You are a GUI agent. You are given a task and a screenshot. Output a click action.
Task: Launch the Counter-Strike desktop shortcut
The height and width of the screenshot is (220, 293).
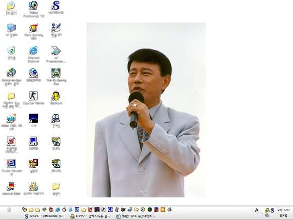pyautogui.click(x=33, y=96)
